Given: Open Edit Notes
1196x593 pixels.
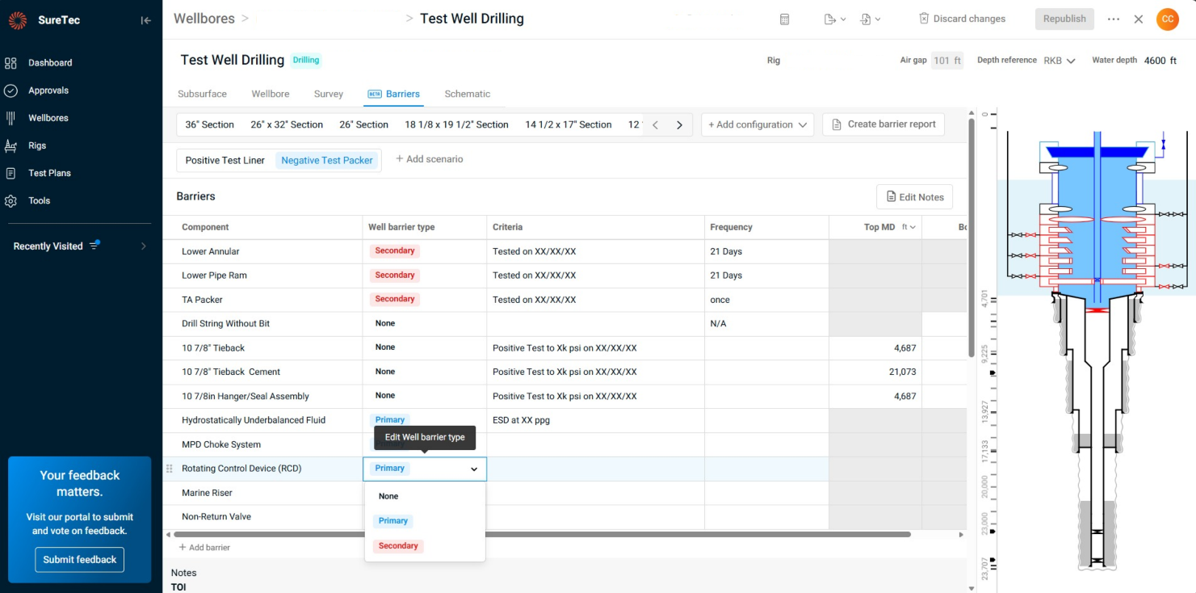Looking at the screenshot, I should click(x=914, y=197).
